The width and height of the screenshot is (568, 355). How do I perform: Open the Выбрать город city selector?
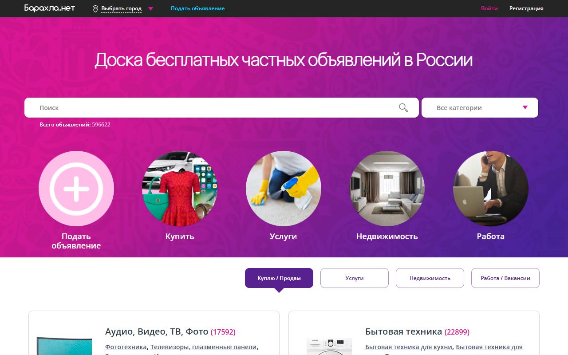121,8
